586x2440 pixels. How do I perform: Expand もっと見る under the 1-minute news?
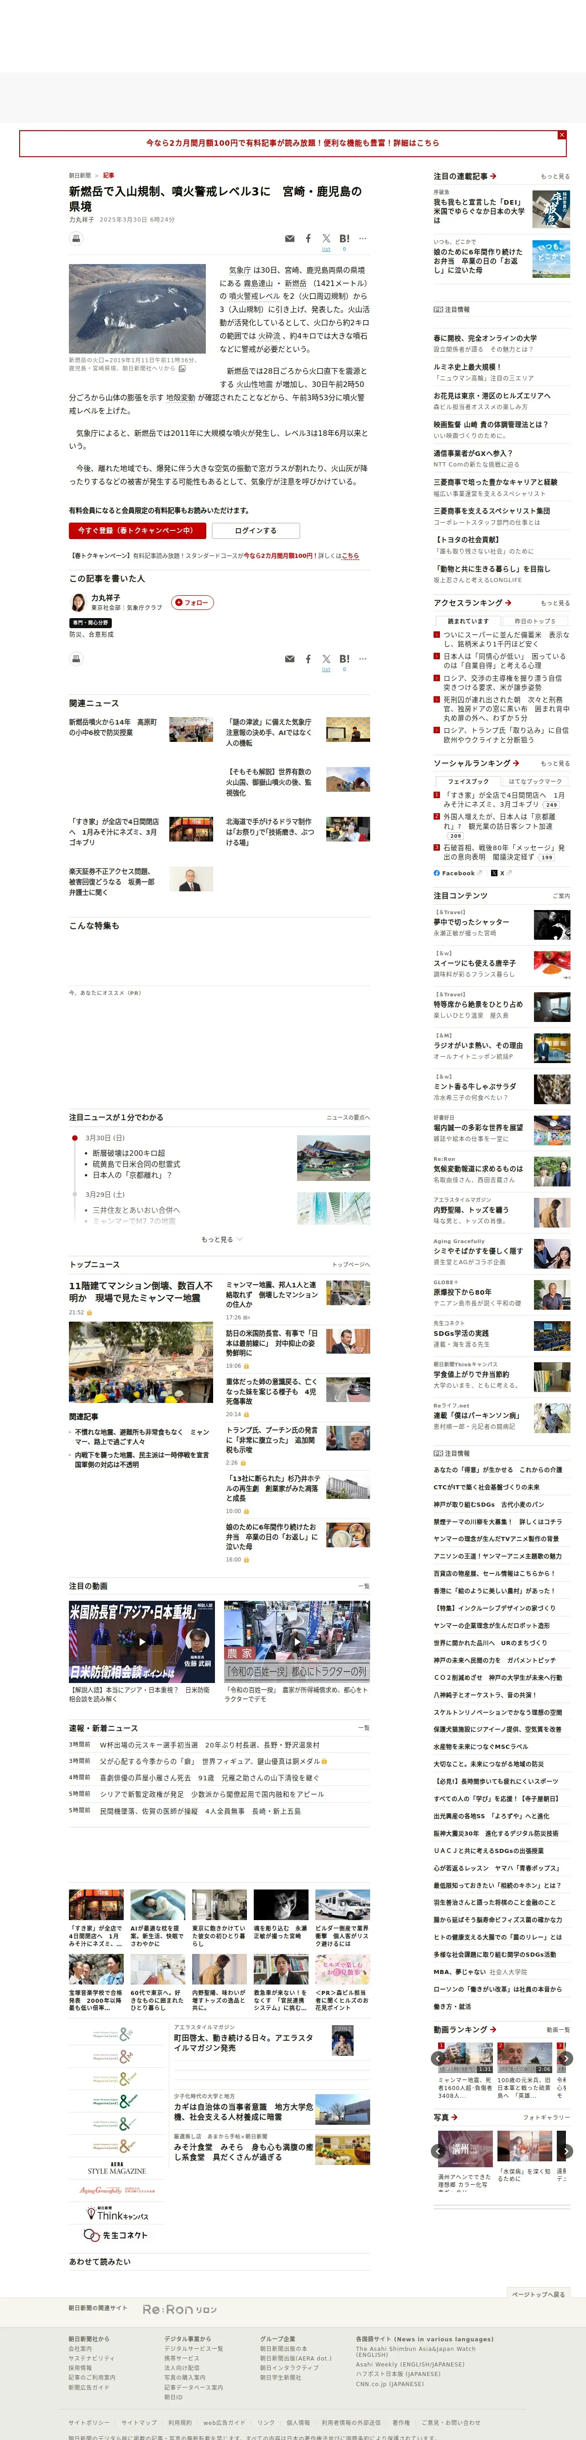coord(220,1239)
